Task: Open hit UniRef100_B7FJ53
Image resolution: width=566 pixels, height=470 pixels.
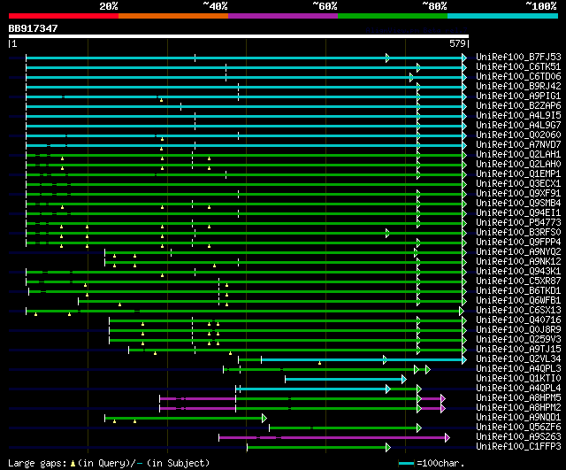Action: pyautogui.click(x=518, y=57)
